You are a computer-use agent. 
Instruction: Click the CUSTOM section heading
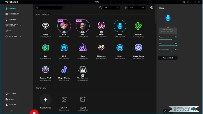(x=41, y=88)
